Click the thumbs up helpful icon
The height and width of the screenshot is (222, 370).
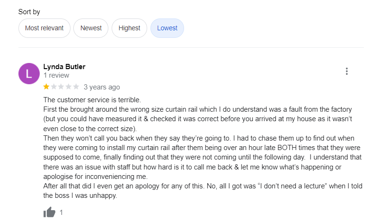(x=49, y=213)
